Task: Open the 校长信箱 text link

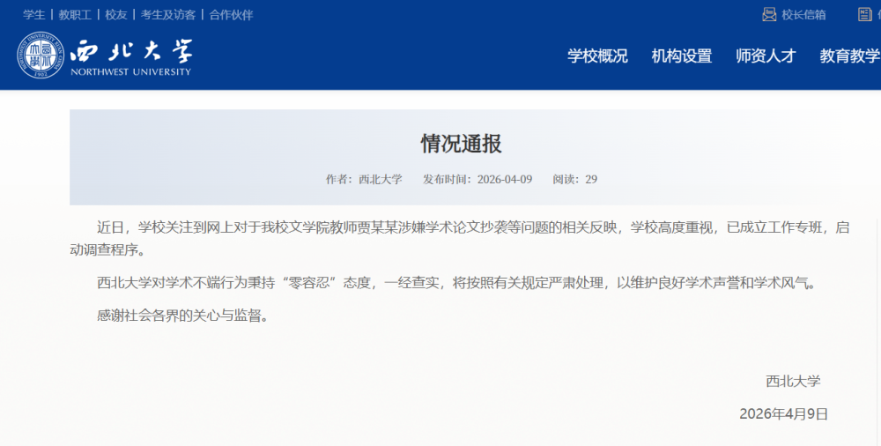Action: 803,15
